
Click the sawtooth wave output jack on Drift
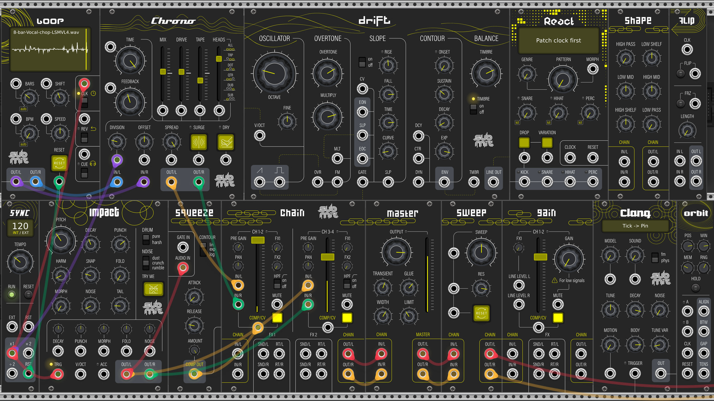(x=260, y=182)
